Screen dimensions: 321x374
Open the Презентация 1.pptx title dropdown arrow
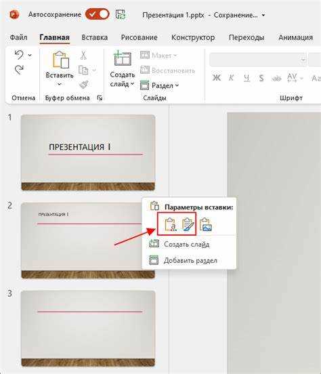(x=263, y=15)
